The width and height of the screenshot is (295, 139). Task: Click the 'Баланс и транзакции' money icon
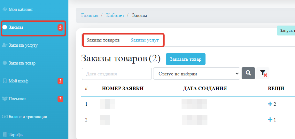(x=4, y=117)
